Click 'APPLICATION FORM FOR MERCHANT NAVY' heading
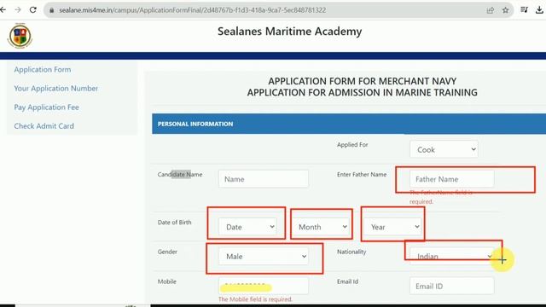The width and height of the screenshot is (546, 307). click(362, 81)
